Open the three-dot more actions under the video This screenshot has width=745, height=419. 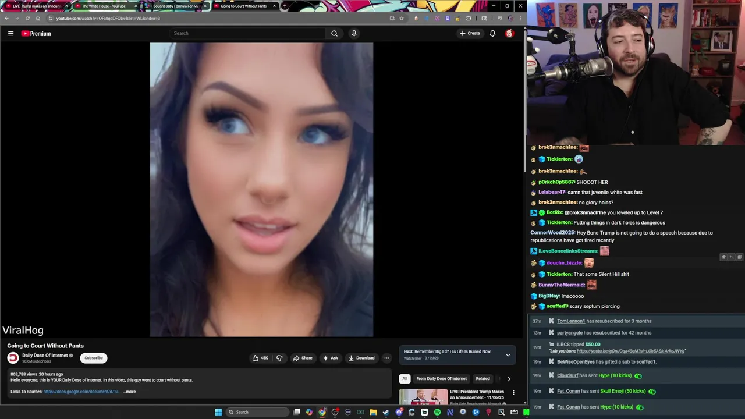(x=386, y=358)
